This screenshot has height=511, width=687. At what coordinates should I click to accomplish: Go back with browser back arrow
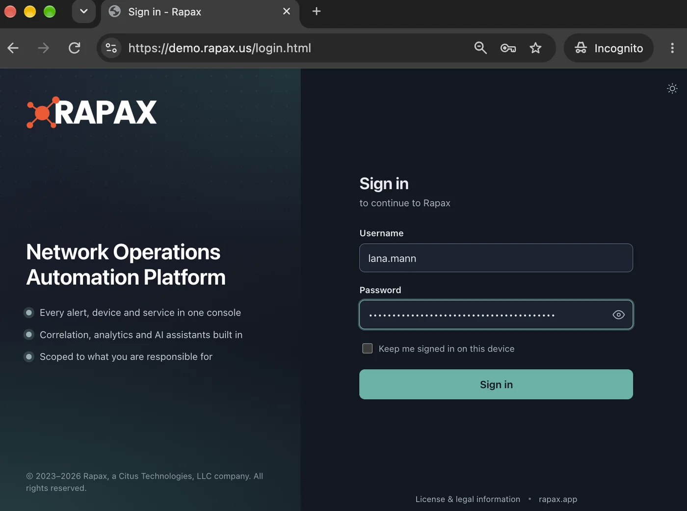click(13, 48)
